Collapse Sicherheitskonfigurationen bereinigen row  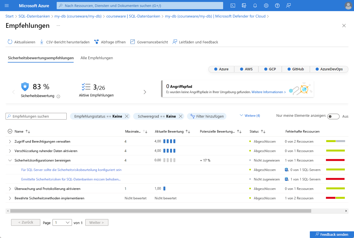coord(10,160)
